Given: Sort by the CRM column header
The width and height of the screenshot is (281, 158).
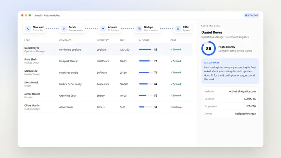Looking at the screenshot, I should click(x=173, y=40).
